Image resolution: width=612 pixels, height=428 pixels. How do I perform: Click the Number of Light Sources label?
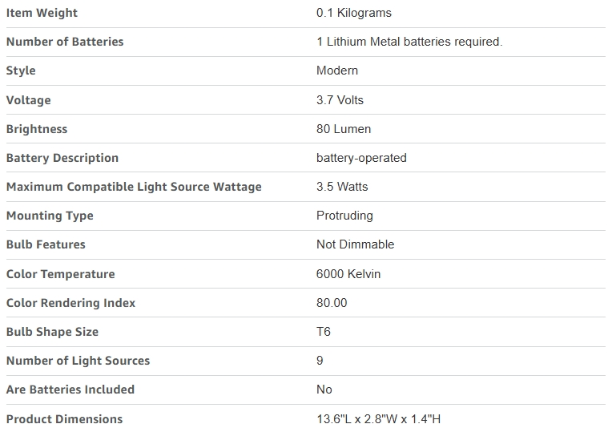tap(78, 361)
